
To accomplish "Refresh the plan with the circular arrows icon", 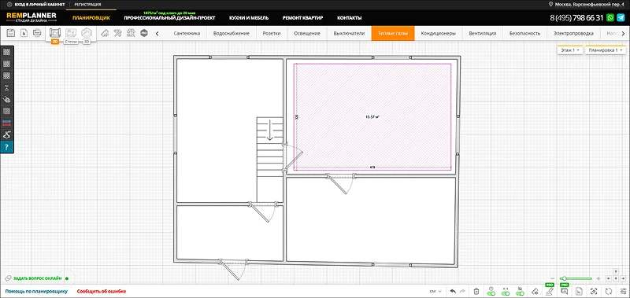I will click(x=609, y=291).
